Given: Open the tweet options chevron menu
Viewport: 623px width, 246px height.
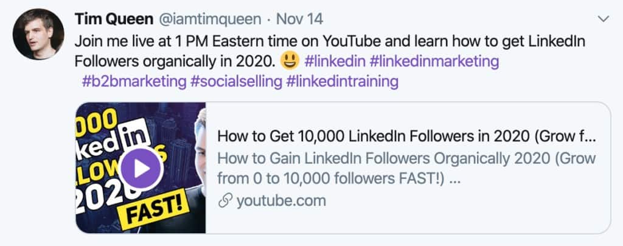Looking at the screenshot, I should (x=604, y=19).
